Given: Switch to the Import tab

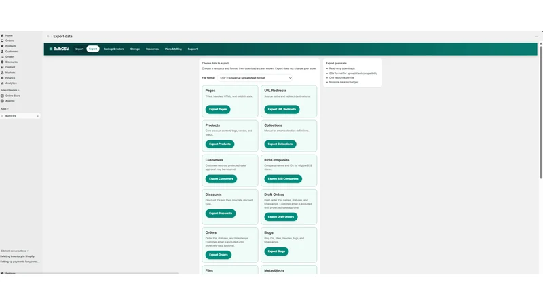Looking at the screenshot, I should 79,49.
